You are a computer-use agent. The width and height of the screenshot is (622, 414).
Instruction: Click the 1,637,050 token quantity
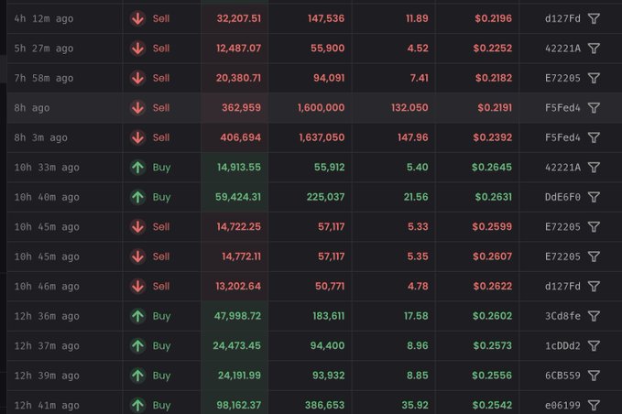coord(322,137)
